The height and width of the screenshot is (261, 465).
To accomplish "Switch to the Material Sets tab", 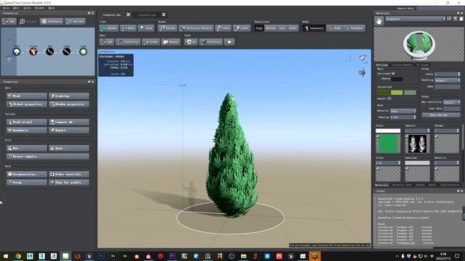I will (402, 185).
